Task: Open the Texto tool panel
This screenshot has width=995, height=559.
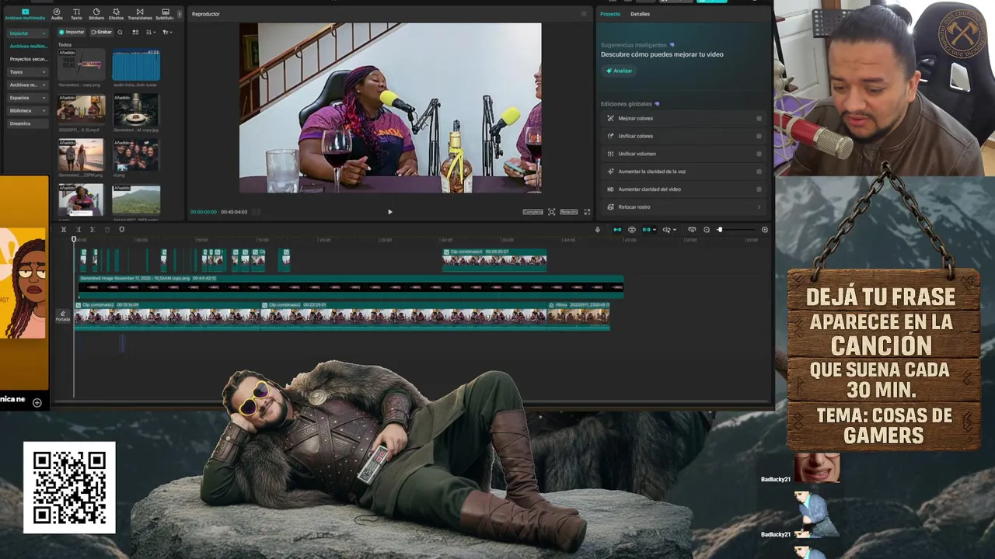Action: click(76, 14)
